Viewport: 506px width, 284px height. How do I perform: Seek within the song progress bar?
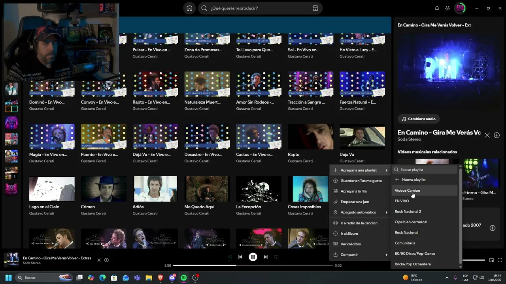tap(253, 265)
